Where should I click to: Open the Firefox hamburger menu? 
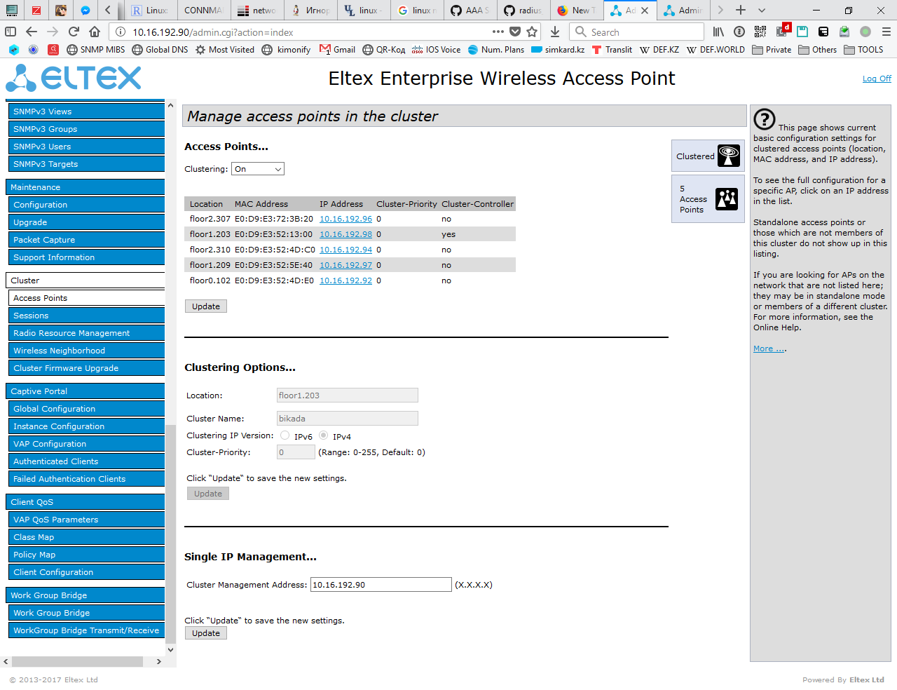886,32
